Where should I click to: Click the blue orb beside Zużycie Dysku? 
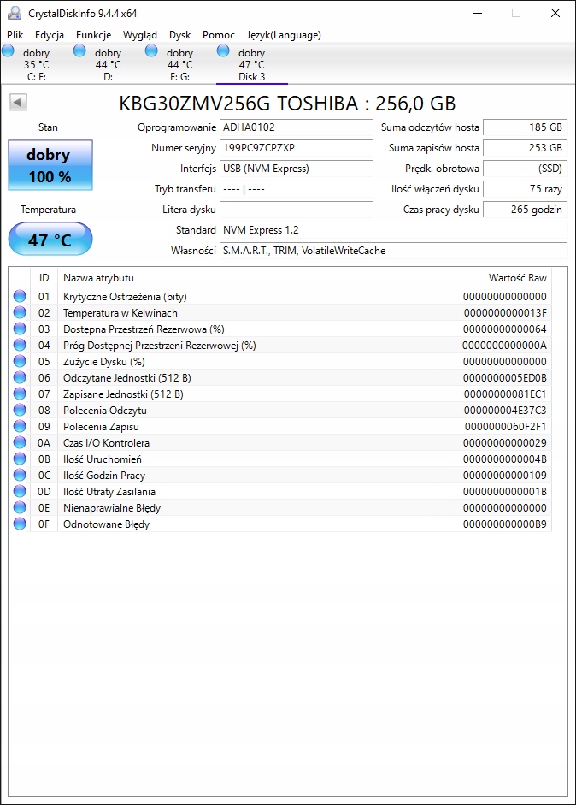(x=20, y=362)
